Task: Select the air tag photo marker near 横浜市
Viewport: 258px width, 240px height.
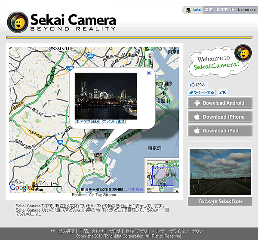Action: point(98,157)
